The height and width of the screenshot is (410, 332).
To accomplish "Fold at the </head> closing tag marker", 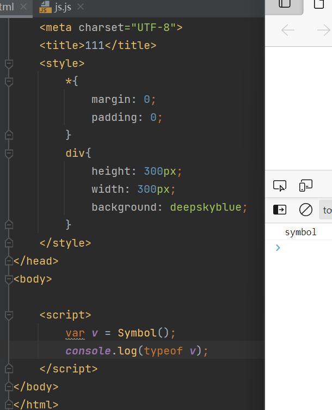I will point(9,261).
